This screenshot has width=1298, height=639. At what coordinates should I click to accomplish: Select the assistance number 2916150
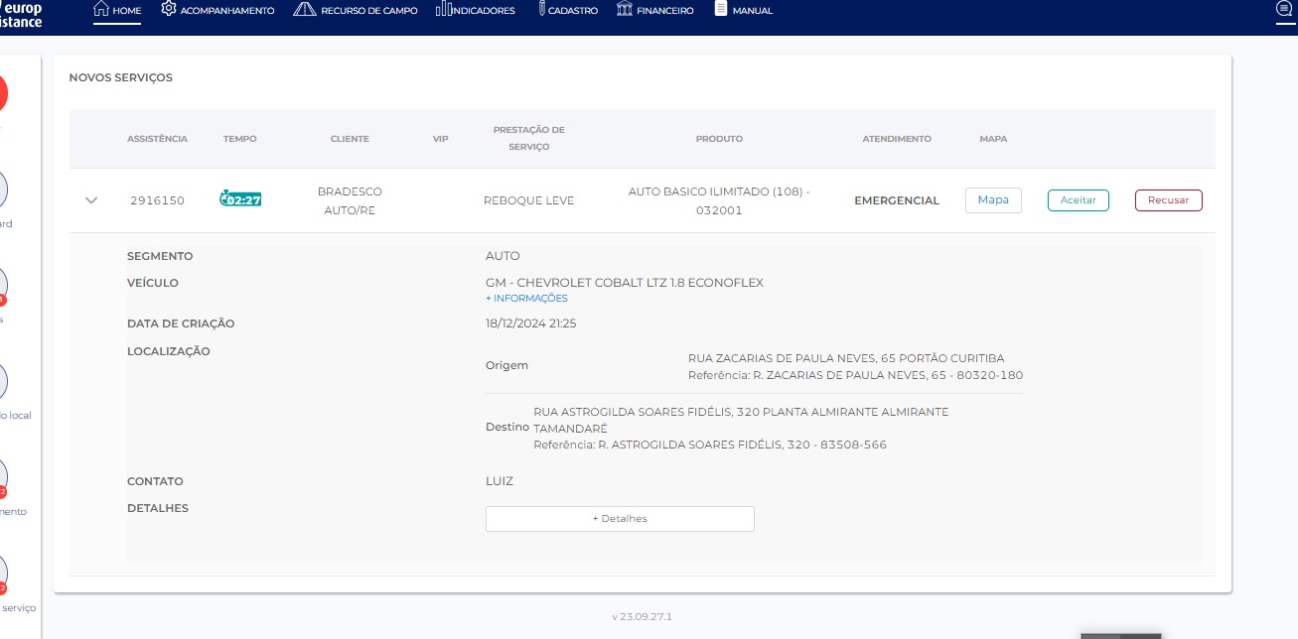tap(157, 200)
